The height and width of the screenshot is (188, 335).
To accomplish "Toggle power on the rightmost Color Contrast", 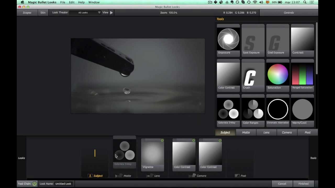I will (220, 140).
